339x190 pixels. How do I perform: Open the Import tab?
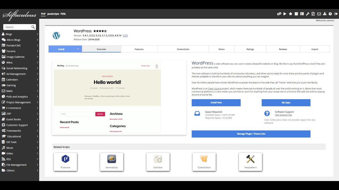click(315, 49)
